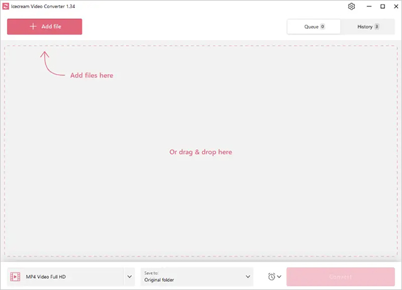Click the 'Or drag & drop here' area
The height and width of the screenshot is (290, 402).
point(201,152)
